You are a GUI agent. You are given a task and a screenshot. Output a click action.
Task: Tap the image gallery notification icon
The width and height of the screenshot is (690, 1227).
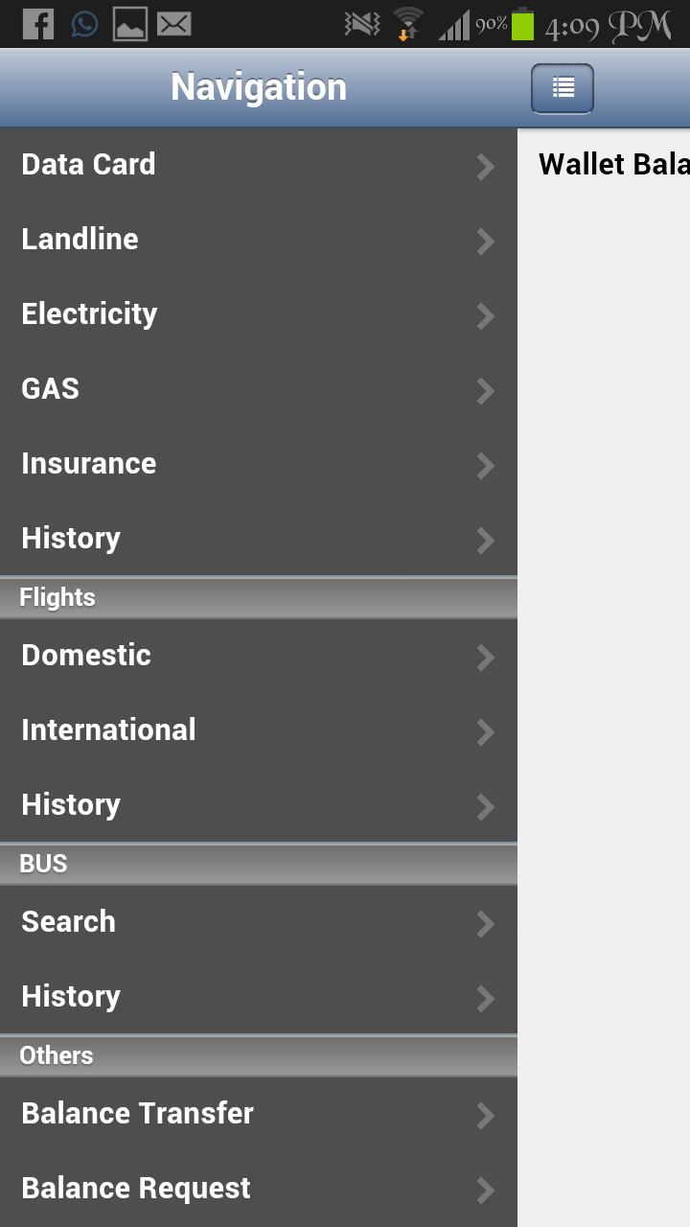pyautogui.click(x=129, y=24)
